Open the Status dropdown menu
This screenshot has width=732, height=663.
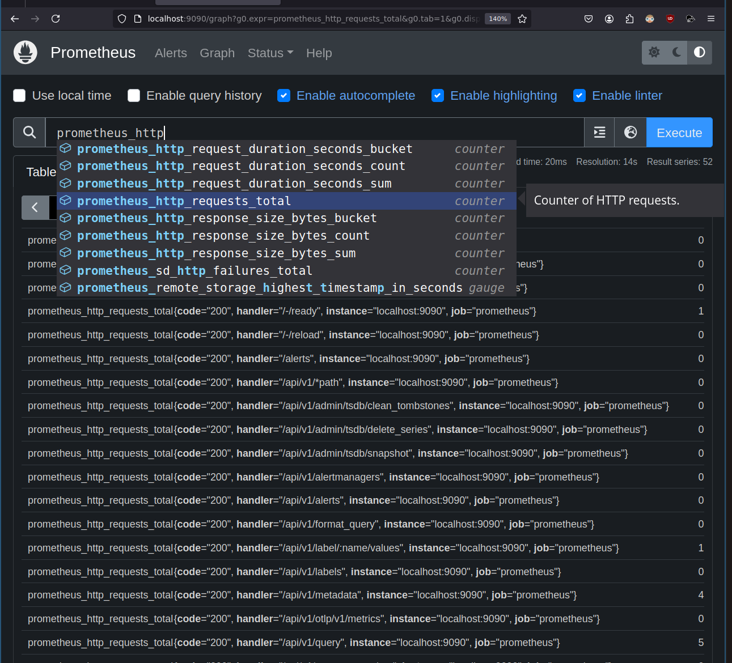click(270, 53)
